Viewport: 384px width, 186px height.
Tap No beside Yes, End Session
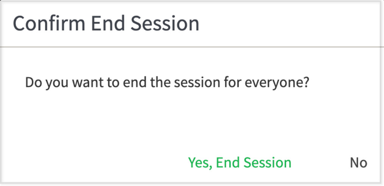click(x=359, y=163)
